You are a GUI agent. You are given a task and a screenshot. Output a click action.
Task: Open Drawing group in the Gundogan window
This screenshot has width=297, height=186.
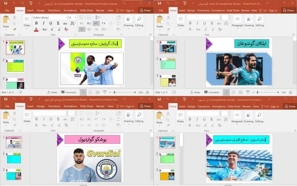[249, 22]
